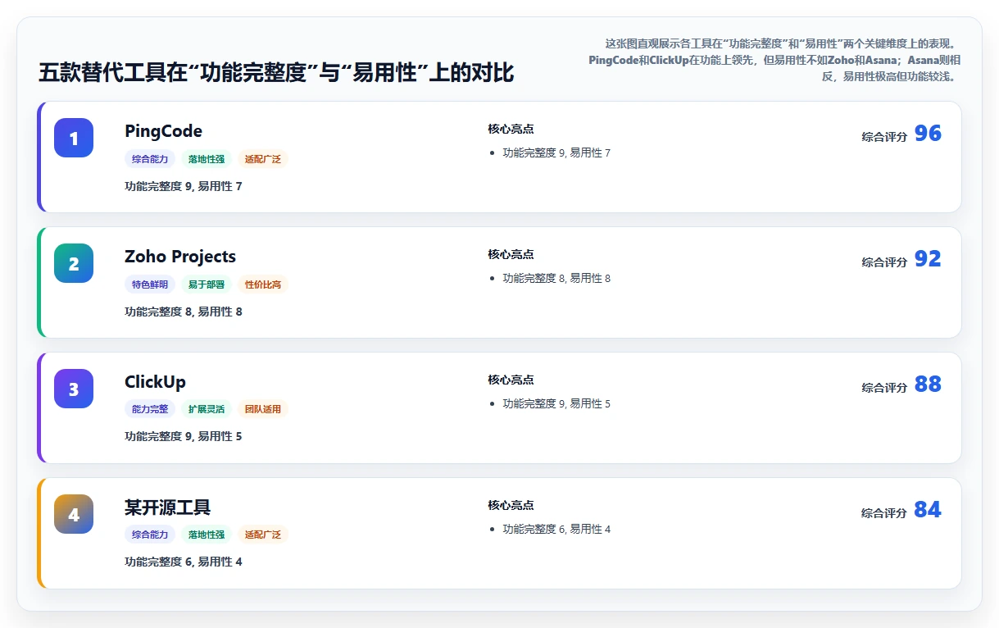Click 核心亮点 heading in 某开源工具 card
The height and width of the screenshot is (628, 999).
[511, 505]
